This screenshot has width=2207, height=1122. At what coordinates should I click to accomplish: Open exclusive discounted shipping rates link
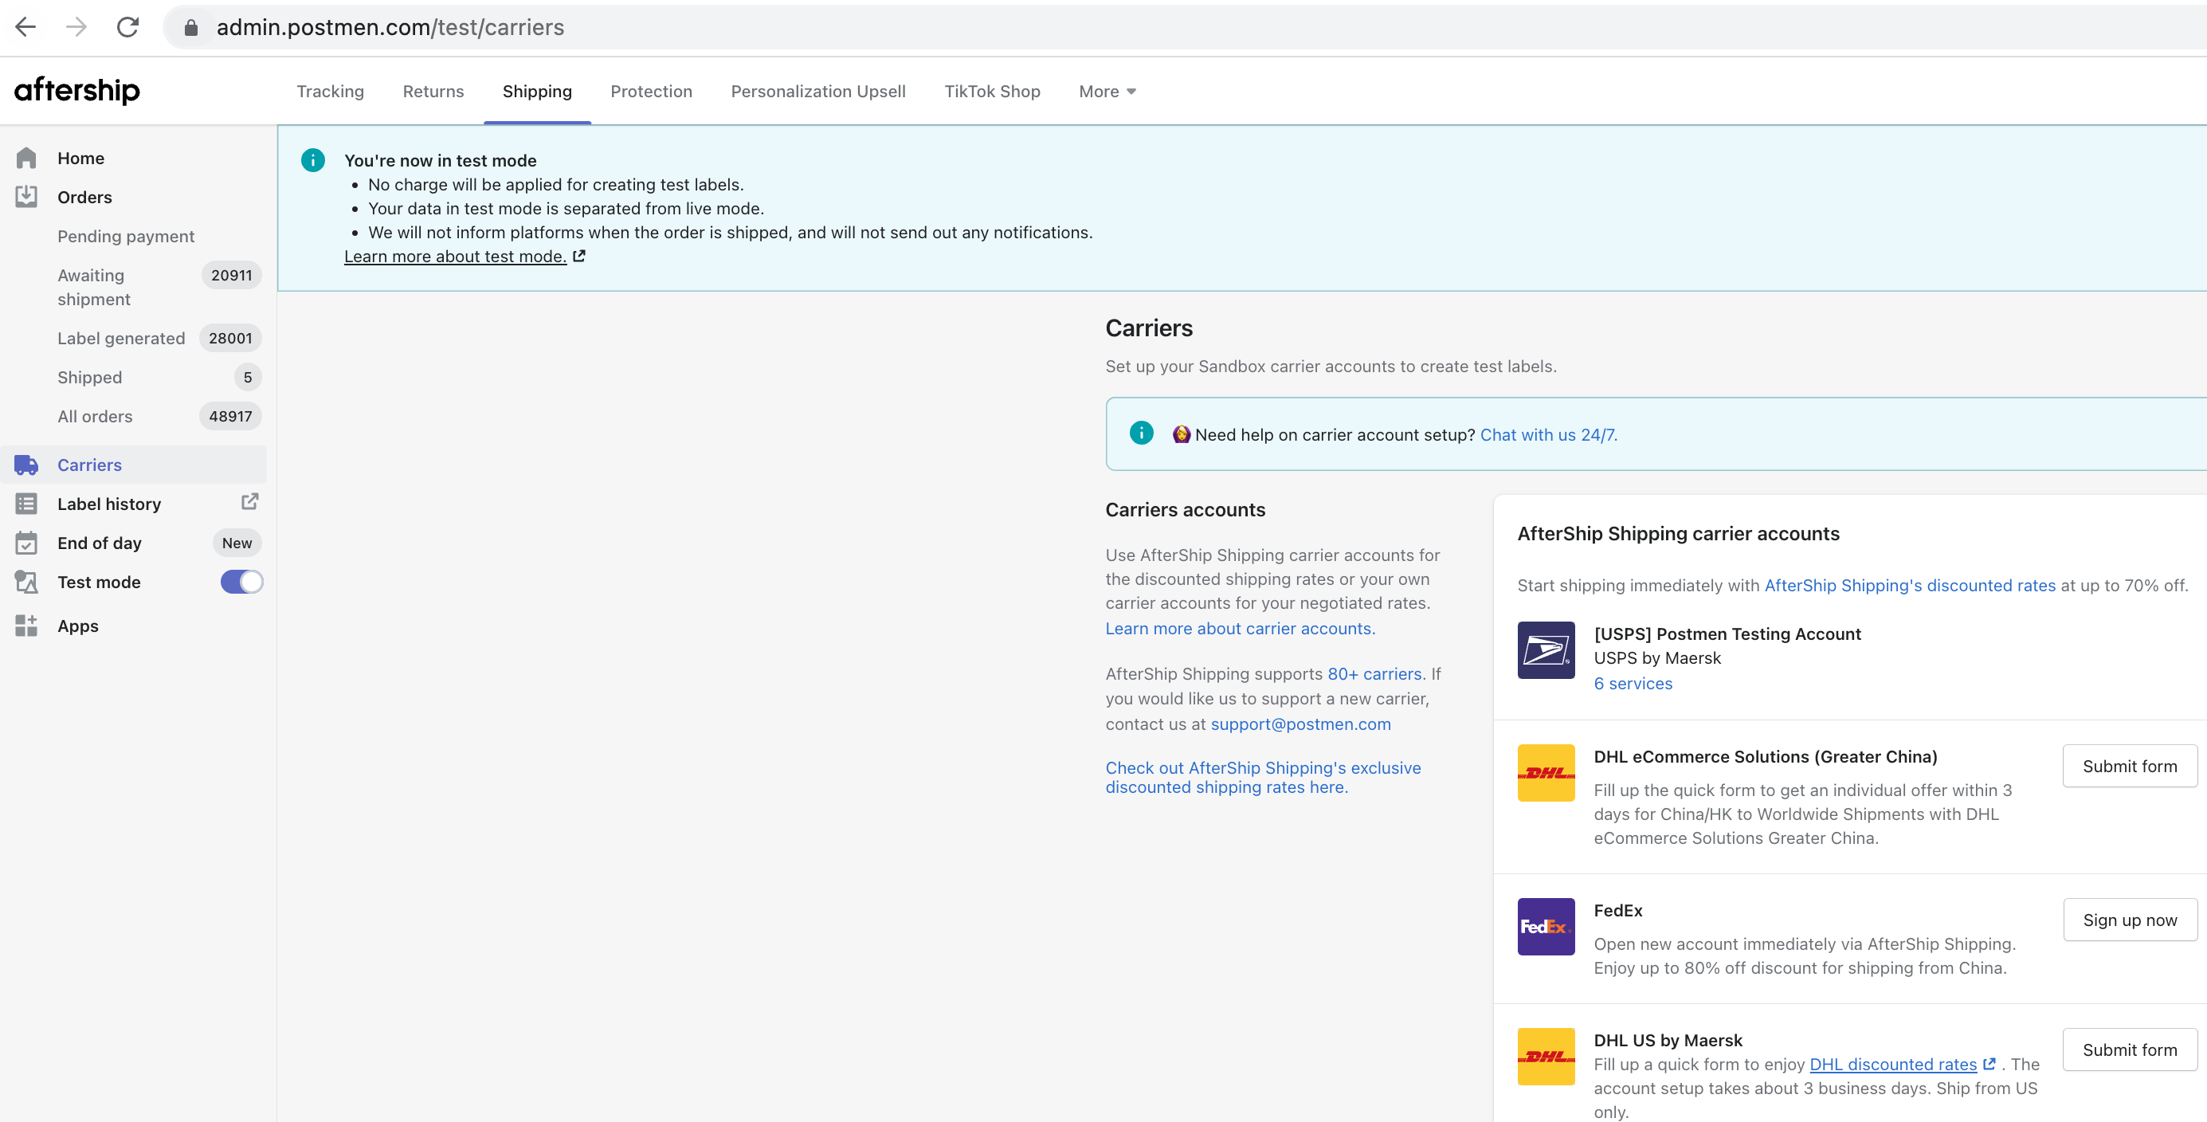1263,777
